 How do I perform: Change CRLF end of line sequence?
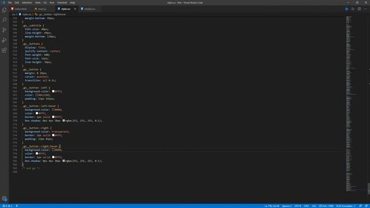pos(306,206)
